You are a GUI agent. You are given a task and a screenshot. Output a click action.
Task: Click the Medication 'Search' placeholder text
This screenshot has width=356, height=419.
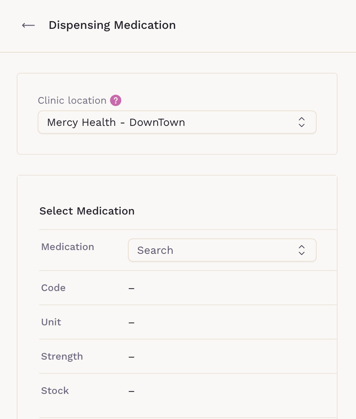tap(155, 250)
